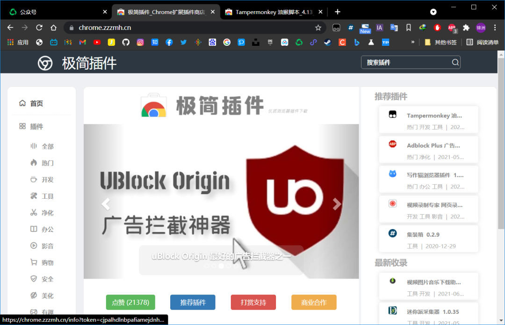
Task: Navigate back in browser history
Action: (x=10, y=28)
